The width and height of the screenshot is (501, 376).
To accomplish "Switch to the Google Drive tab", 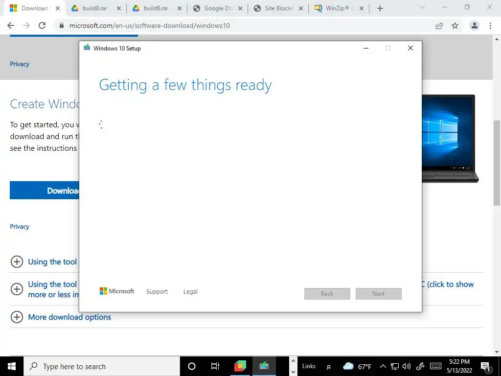I will (217, 8).
